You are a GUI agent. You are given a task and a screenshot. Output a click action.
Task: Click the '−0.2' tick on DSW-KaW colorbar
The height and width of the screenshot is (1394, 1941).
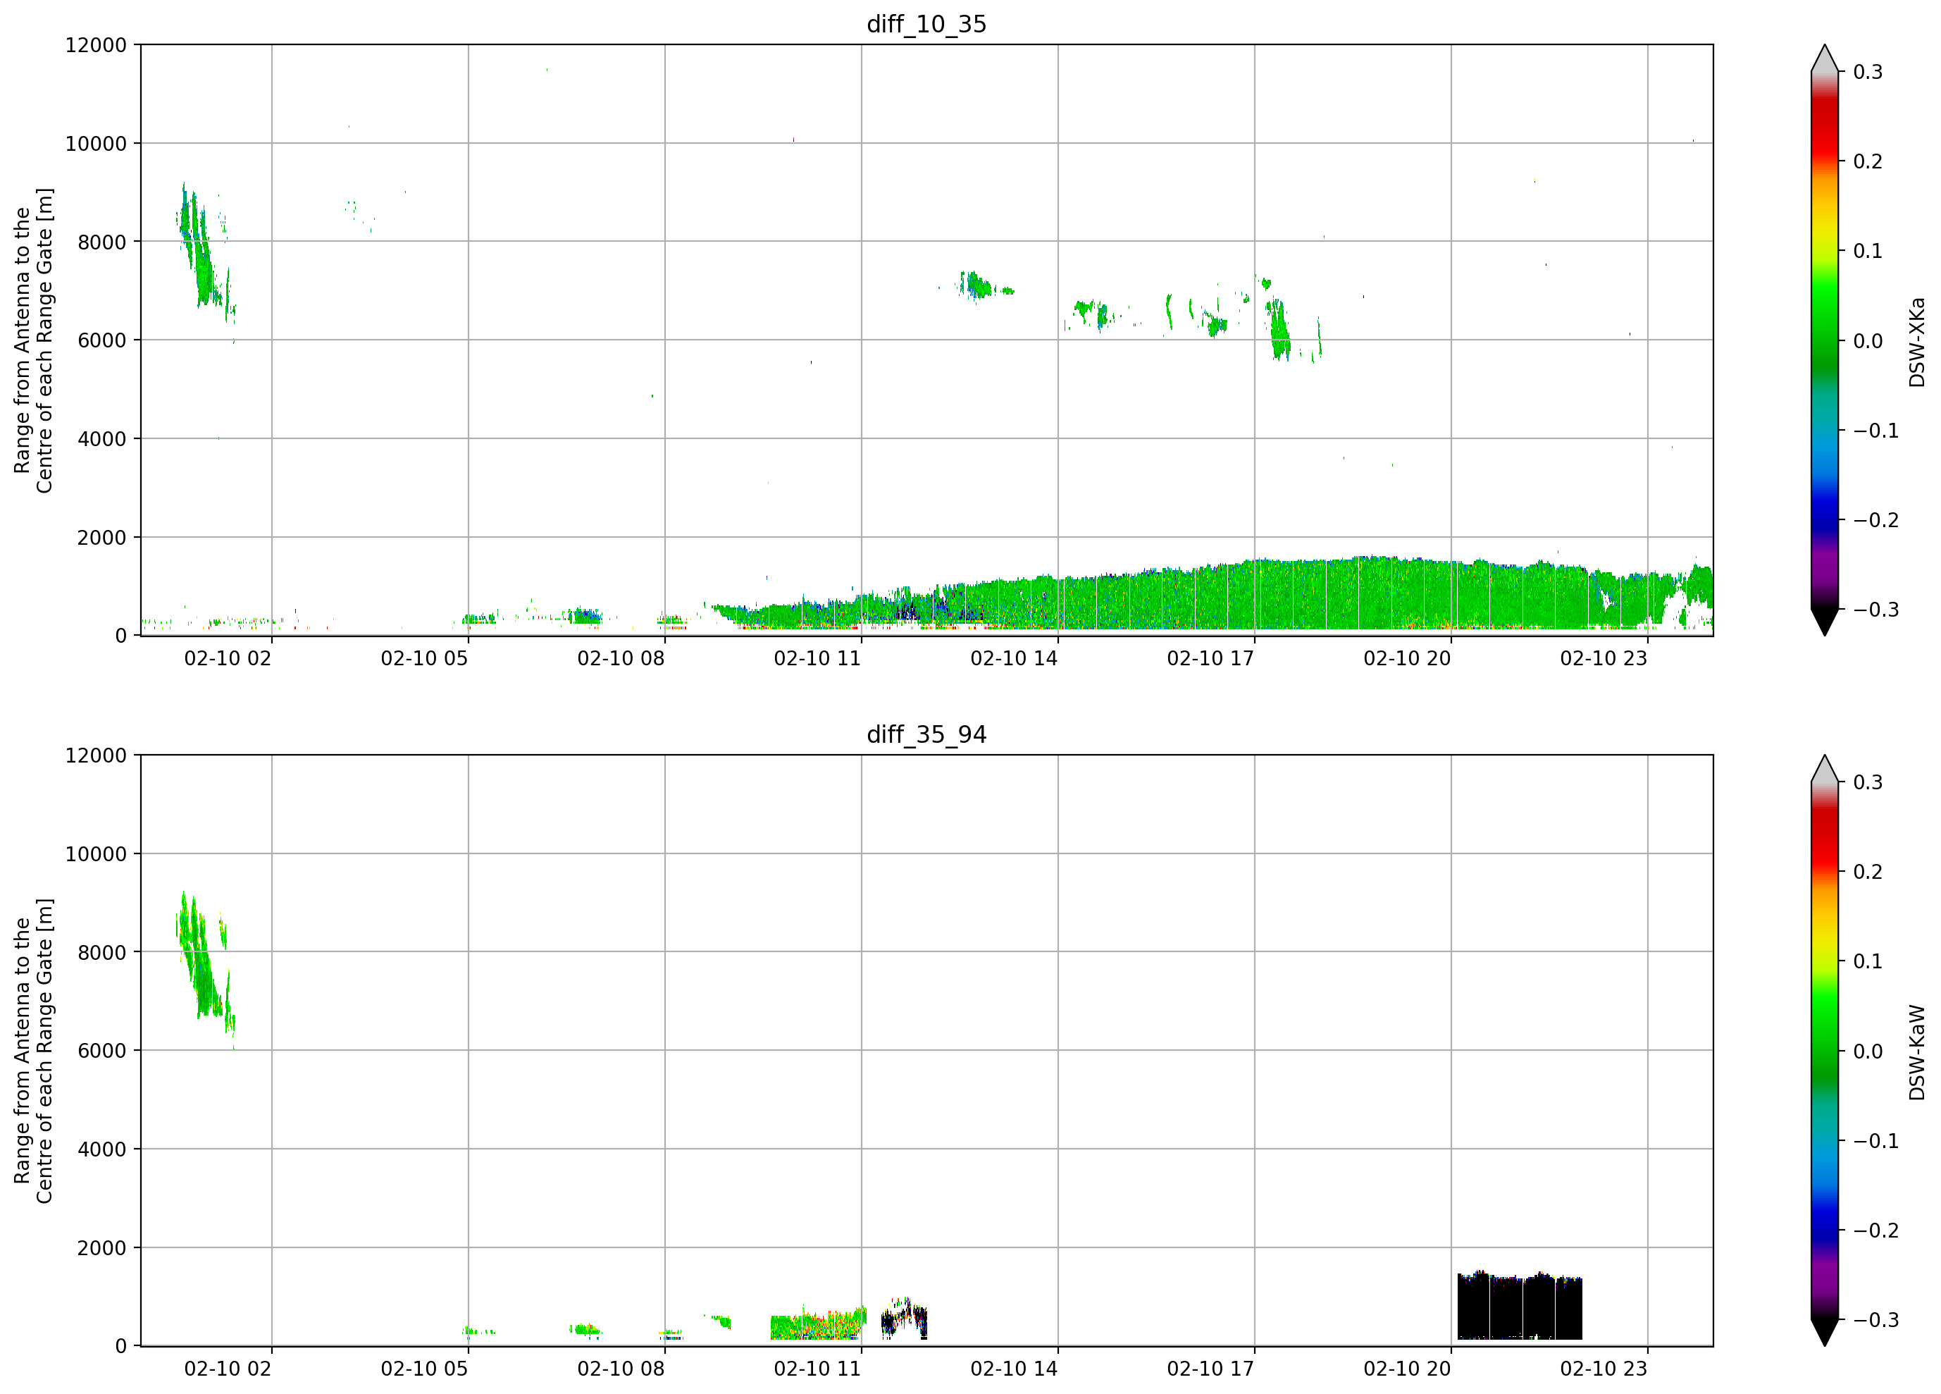tap(1876, 1231)
